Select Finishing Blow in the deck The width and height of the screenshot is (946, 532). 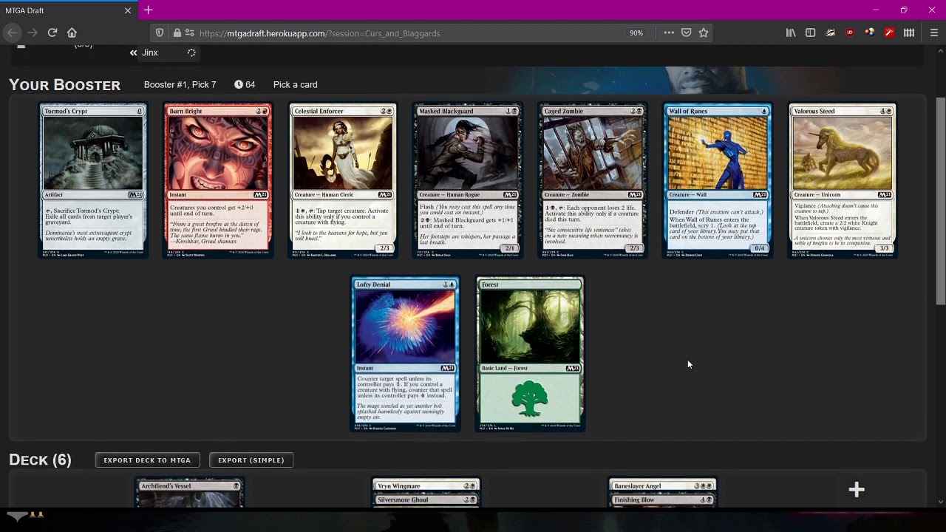(663, 500)
